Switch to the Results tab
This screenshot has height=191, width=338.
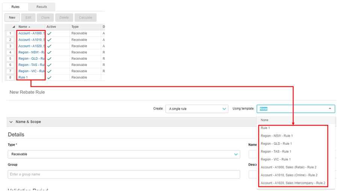tap(42, 7)
